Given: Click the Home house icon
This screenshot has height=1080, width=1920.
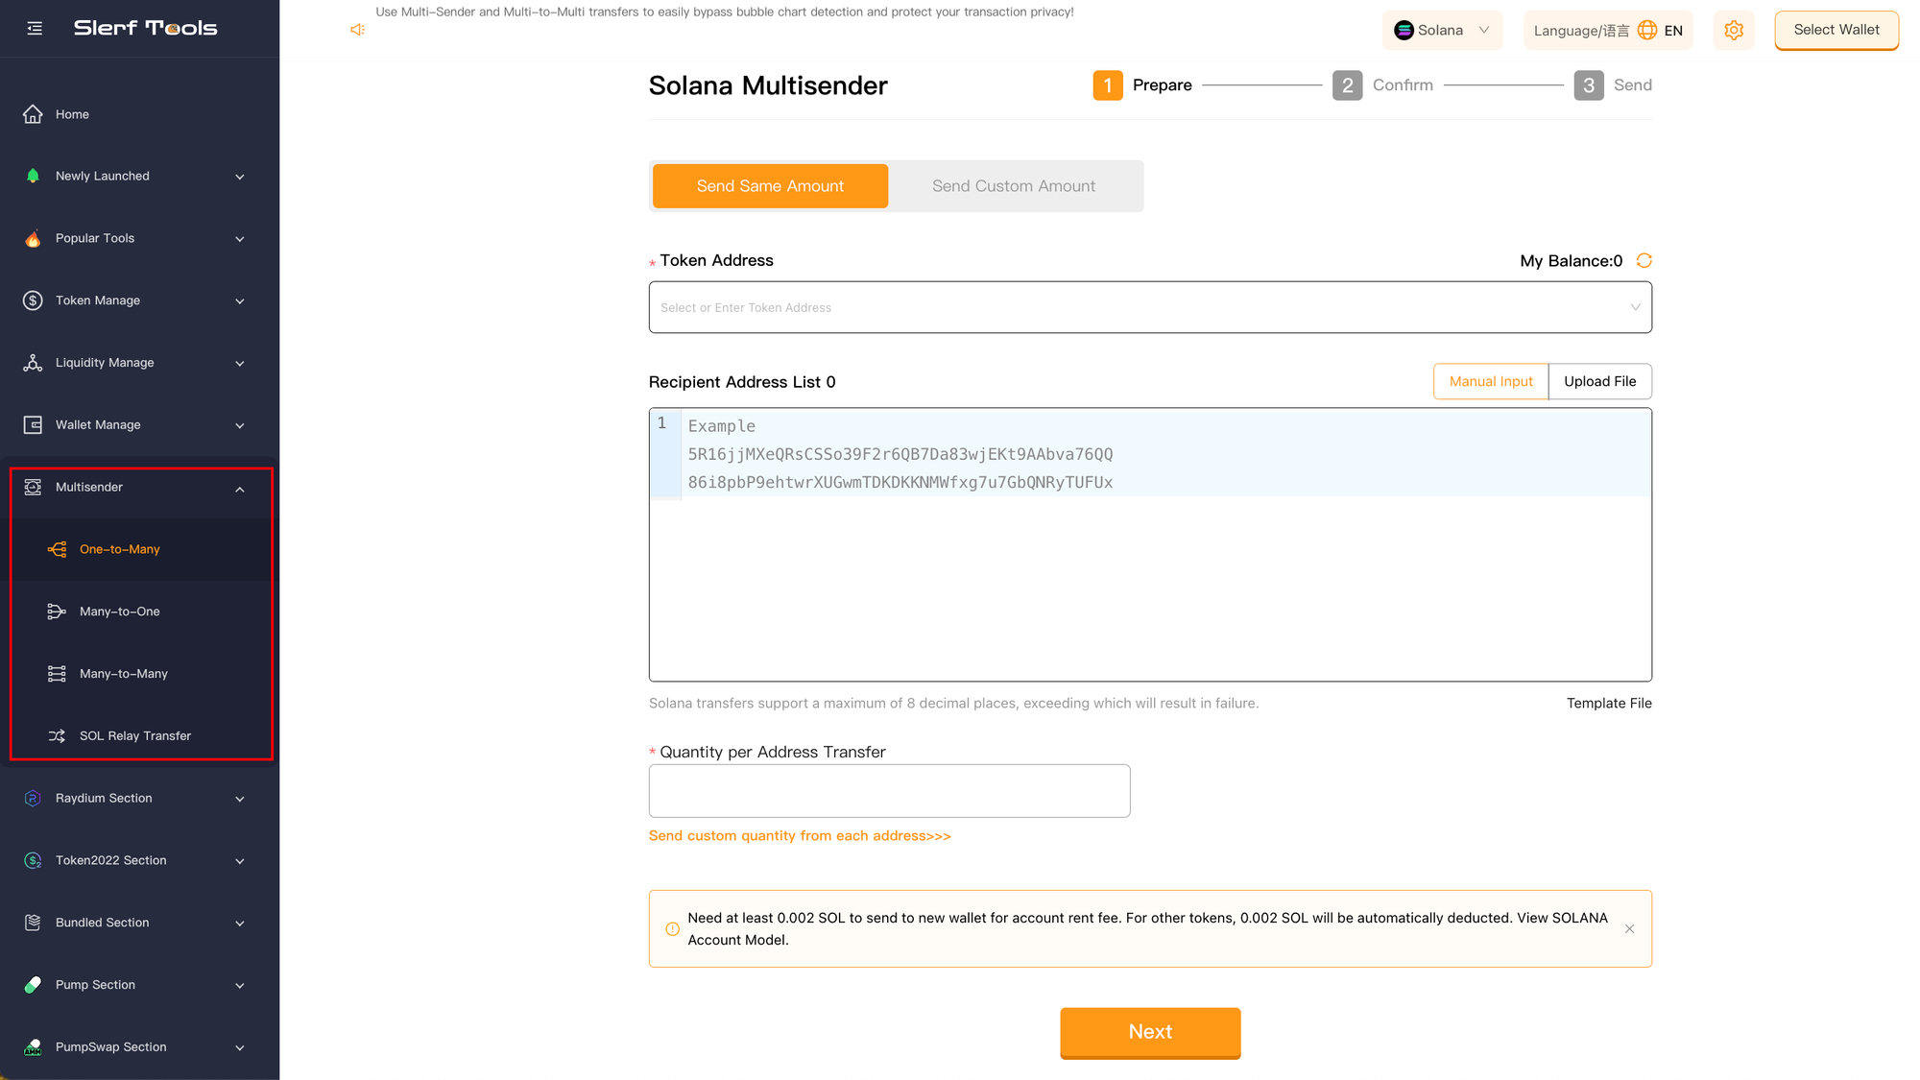Looking at the screenshot, I should click(x=33, y=114).
